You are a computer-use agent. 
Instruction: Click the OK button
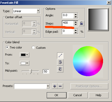tap(57, 95)
